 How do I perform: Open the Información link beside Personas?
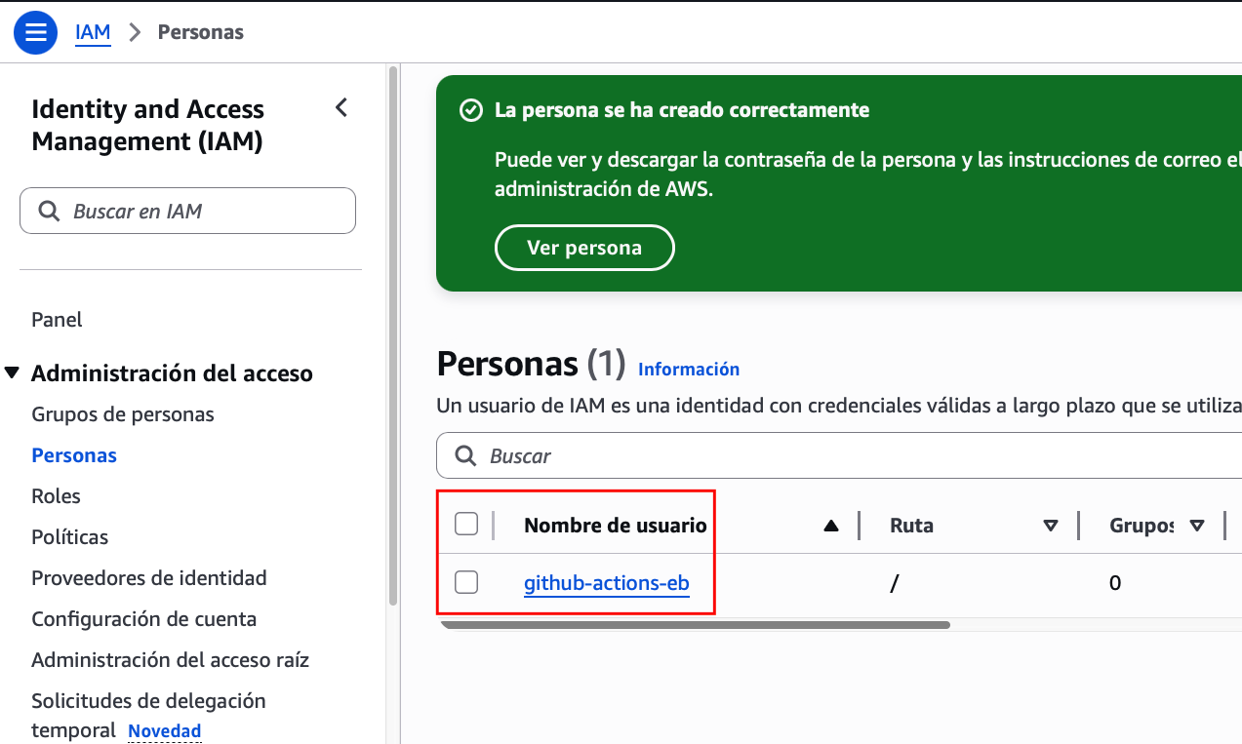click(x=689, y=369)
